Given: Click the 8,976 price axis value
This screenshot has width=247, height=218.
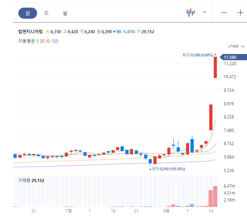Looking at the screenshot, I should click(229, 104).
